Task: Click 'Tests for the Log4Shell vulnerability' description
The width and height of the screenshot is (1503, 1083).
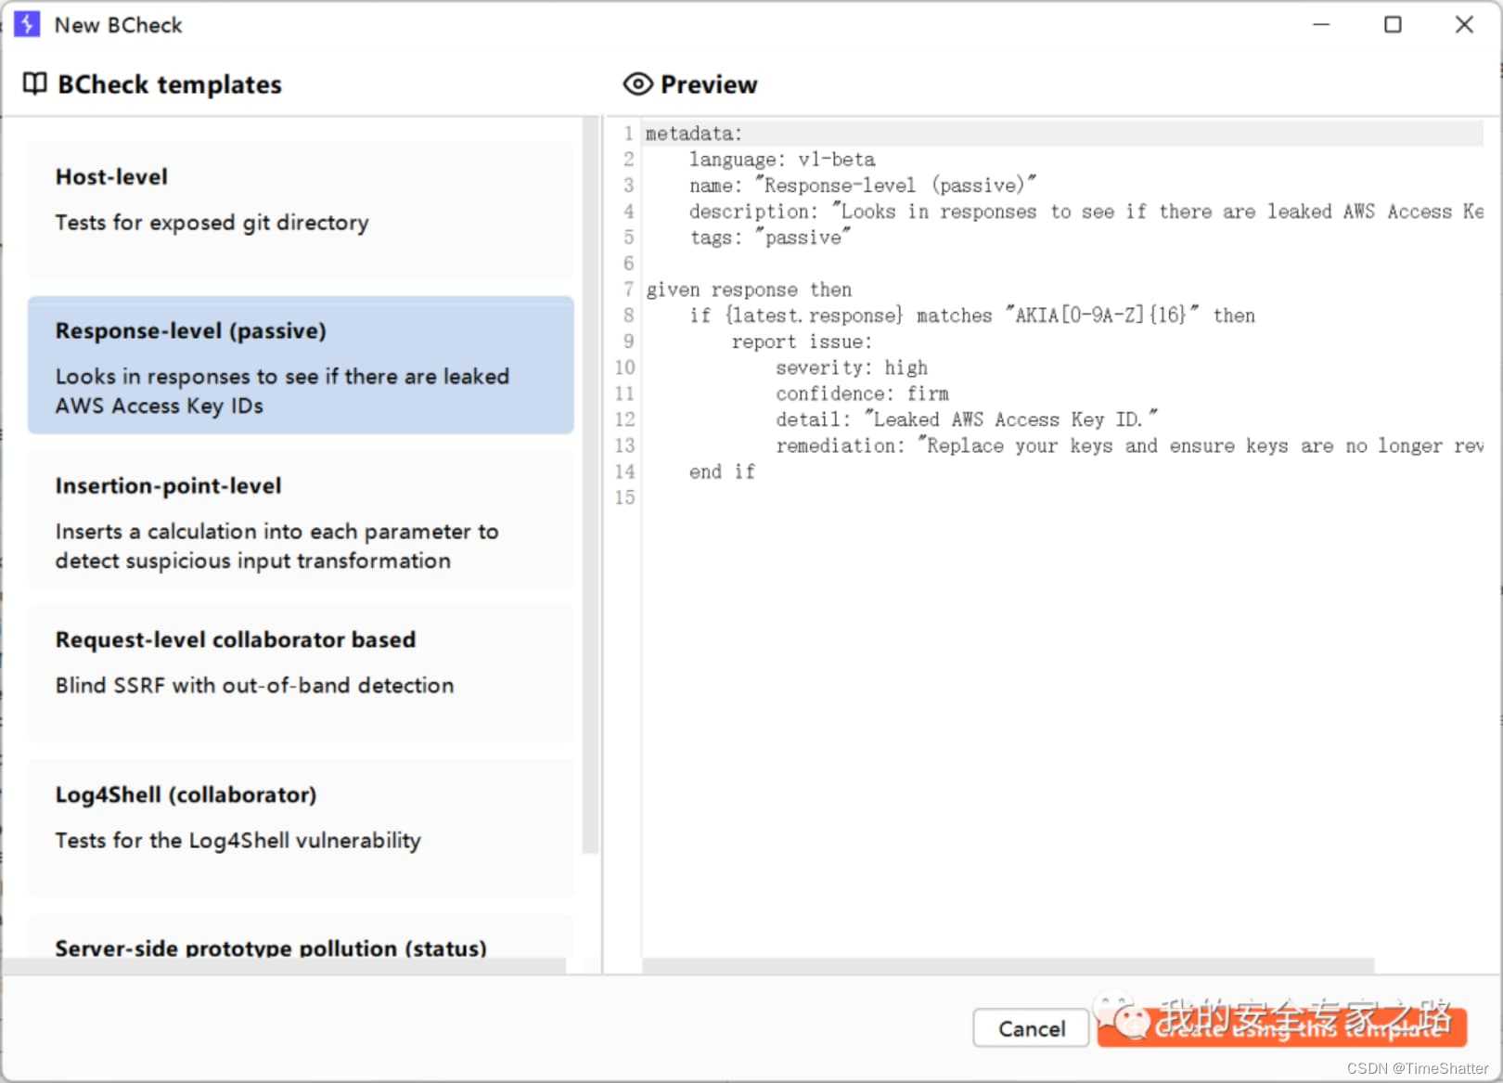Action: 238,841
